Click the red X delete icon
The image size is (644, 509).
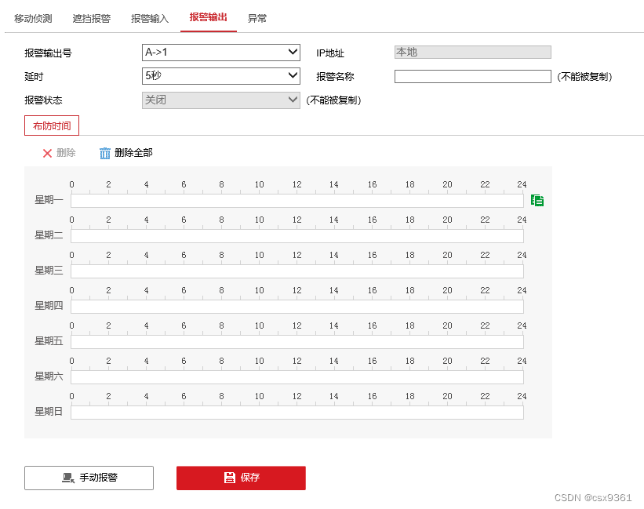click(x=47, y=153)
